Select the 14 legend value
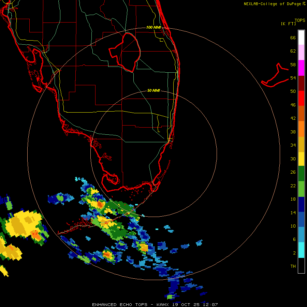 293,213
